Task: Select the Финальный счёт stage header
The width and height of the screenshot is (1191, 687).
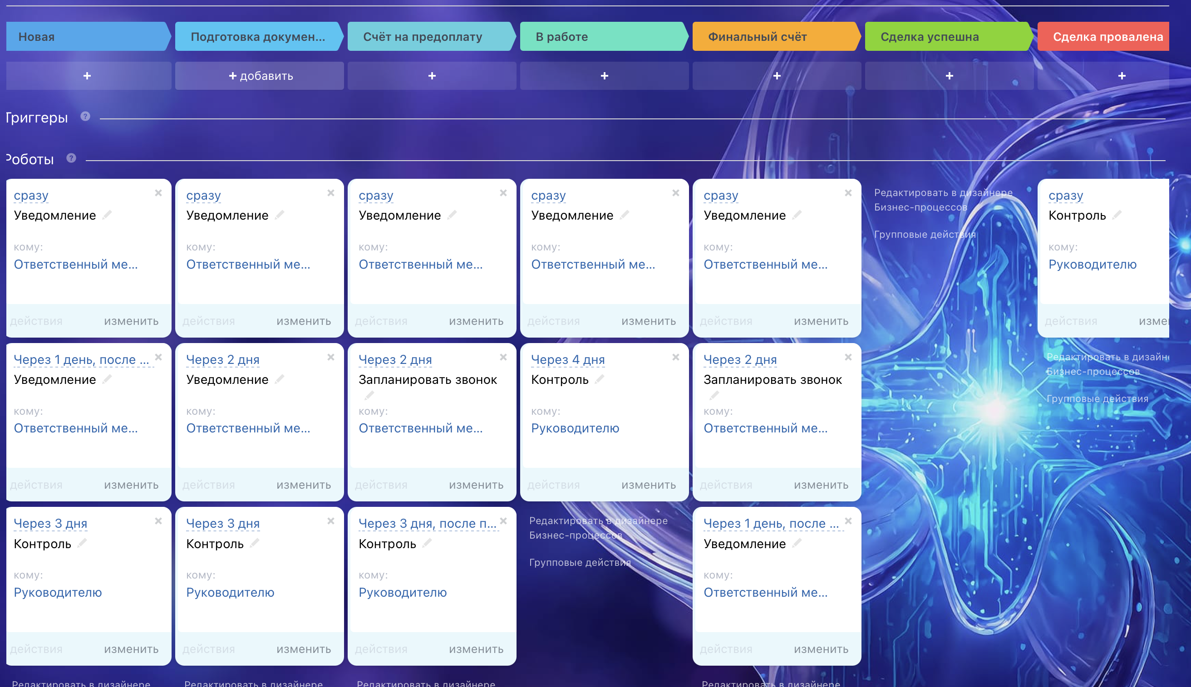Action: pyautogui.click(x=776, y=36)
